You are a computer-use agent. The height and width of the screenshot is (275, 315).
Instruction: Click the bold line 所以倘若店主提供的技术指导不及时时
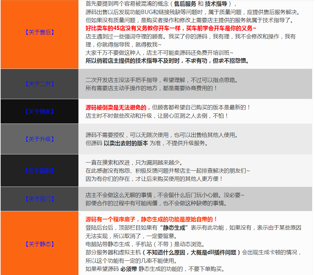167,60
